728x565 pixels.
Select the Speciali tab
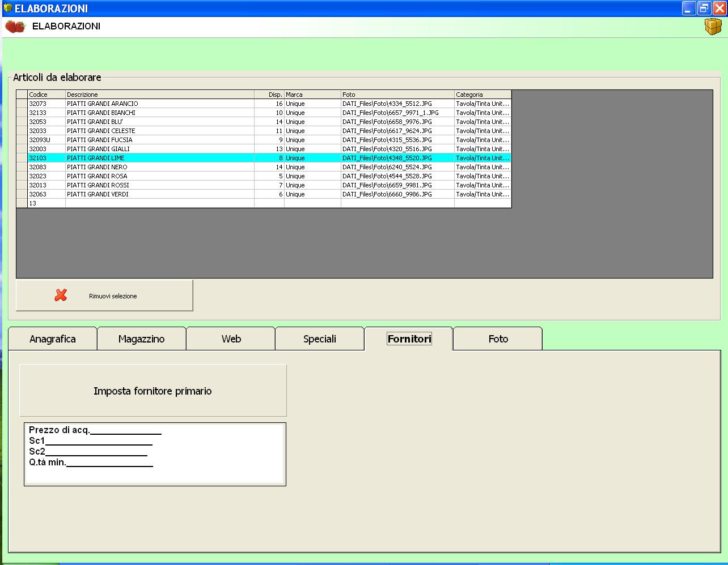point(320,339)
